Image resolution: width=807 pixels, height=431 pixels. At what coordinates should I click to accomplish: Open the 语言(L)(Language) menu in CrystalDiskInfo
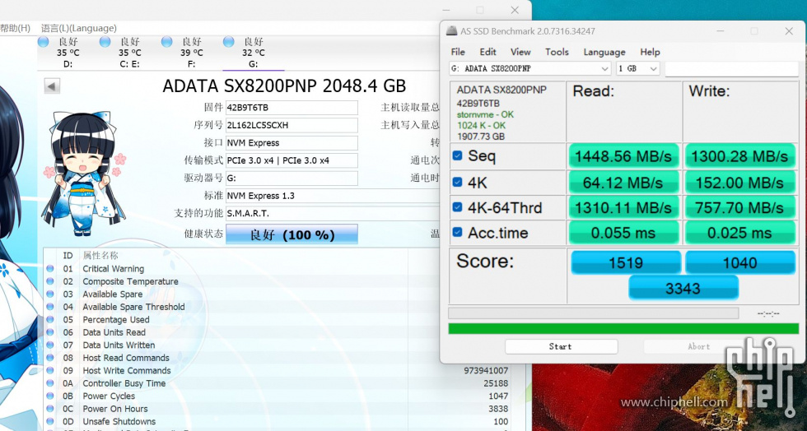point(79,28)
